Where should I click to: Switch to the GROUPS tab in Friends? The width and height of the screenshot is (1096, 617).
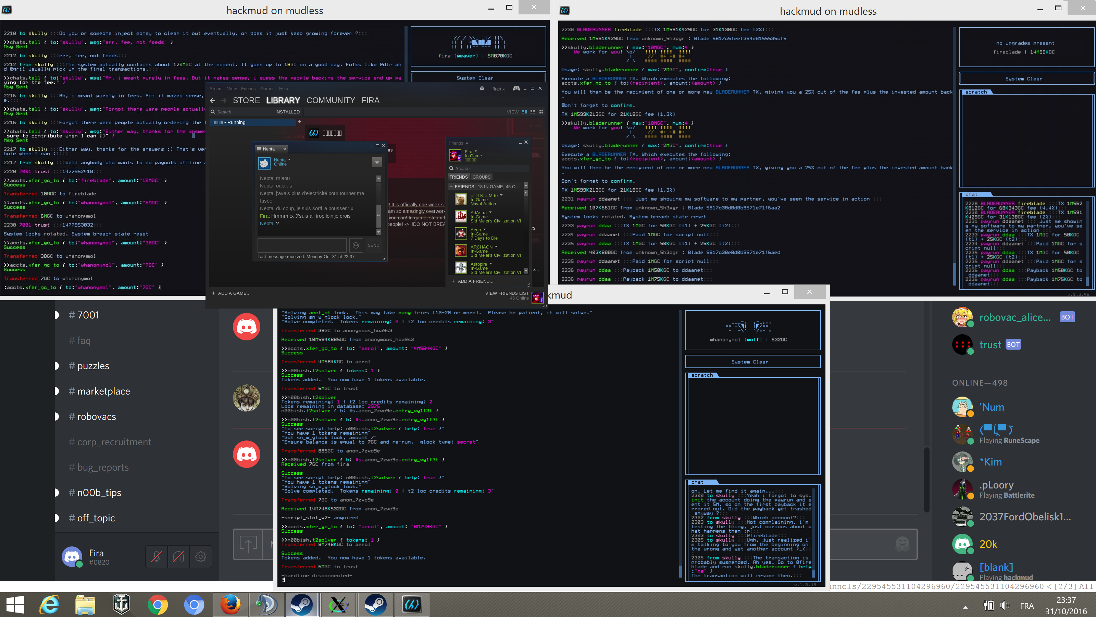click(x=481, y=177)
